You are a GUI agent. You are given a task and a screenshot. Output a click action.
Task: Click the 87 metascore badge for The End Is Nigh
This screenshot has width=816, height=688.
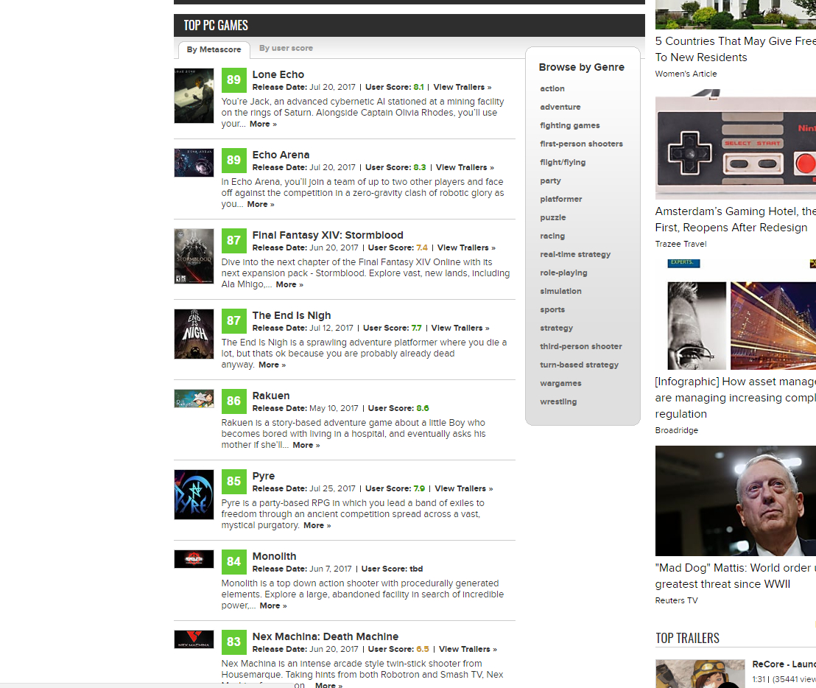[233, 320]
